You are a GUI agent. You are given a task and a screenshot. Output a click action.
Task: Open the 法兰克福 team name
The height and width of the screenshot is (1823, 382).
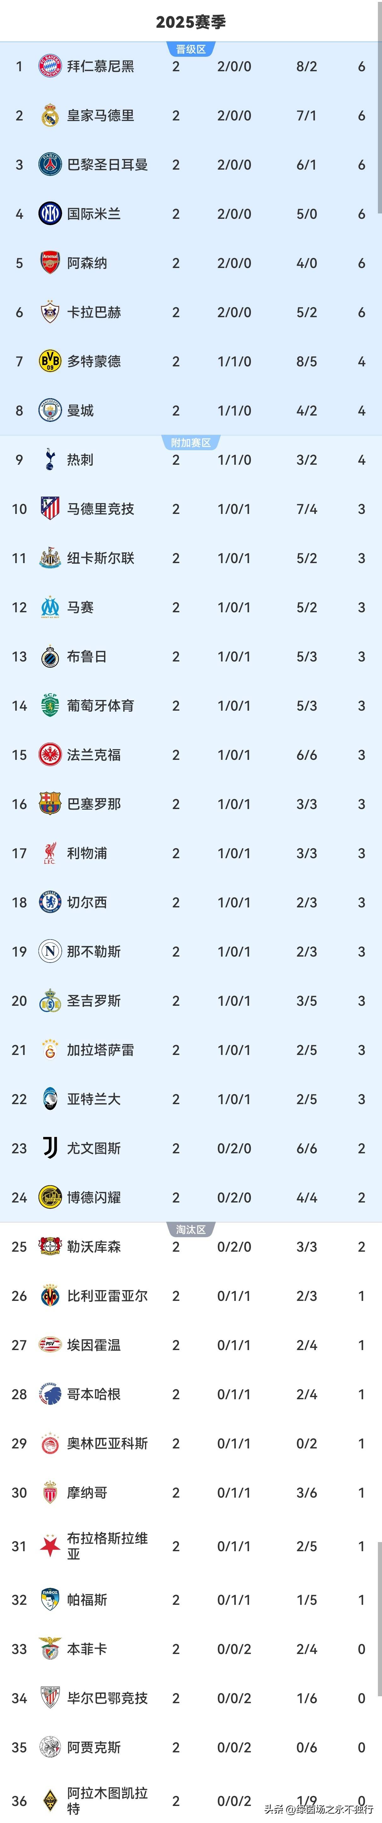point(93,755)
